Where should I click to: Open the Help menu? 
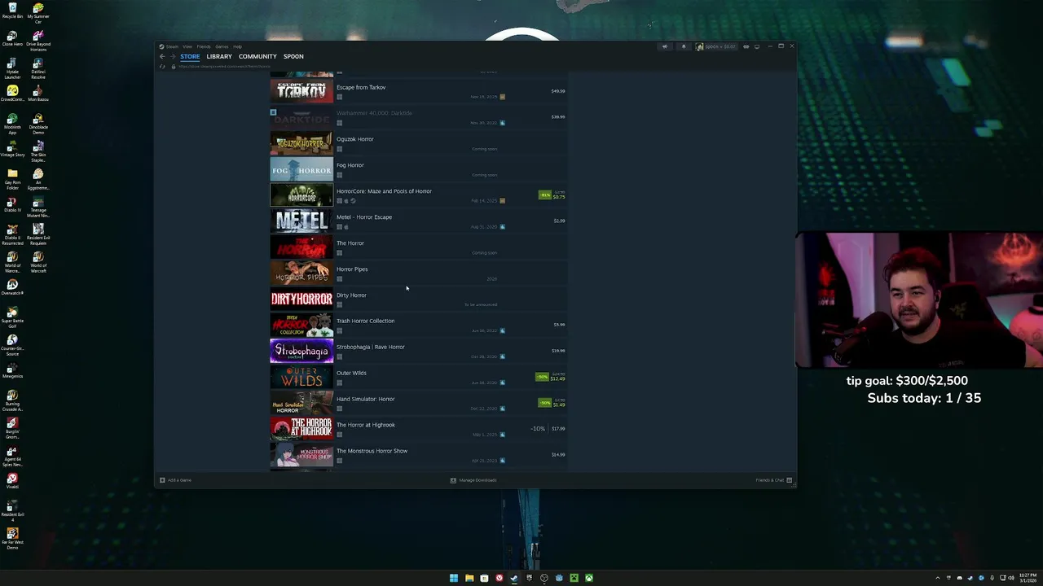coord(237,46)
